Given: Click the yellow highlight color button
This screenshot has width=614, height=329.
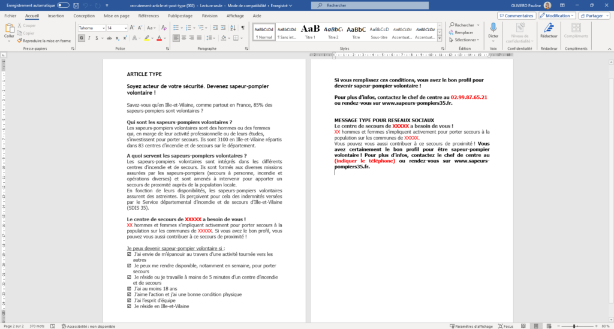Looking at the screenshot, I should tap(147, 38).
